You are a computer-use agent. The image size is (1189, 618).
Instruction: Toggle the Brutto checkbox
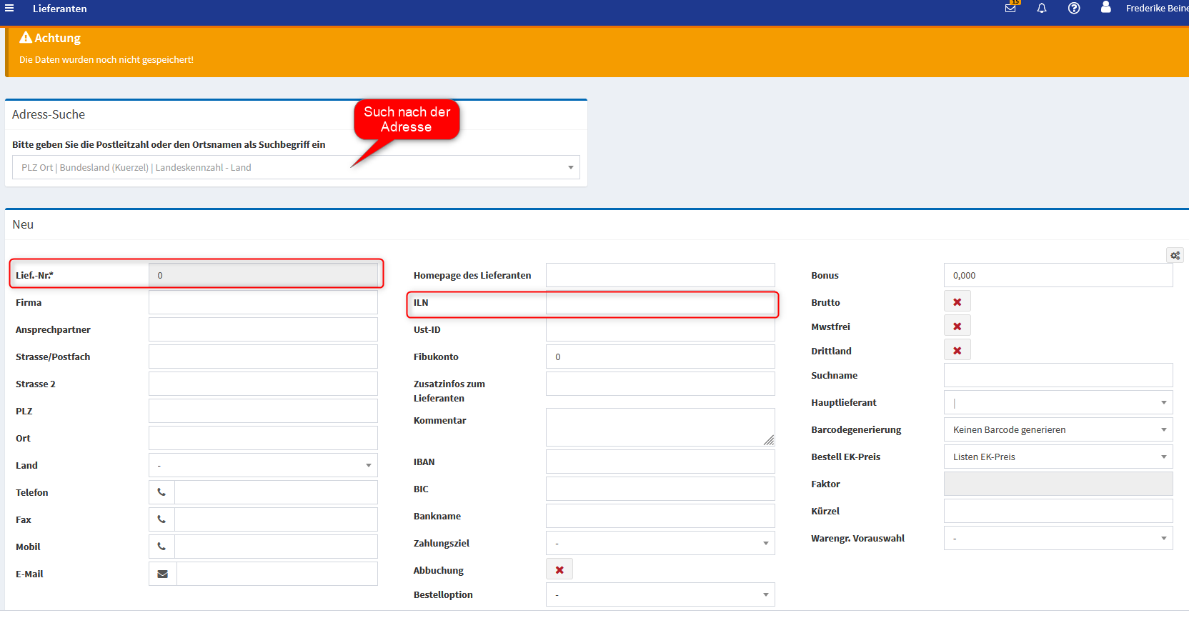(957, 302)
